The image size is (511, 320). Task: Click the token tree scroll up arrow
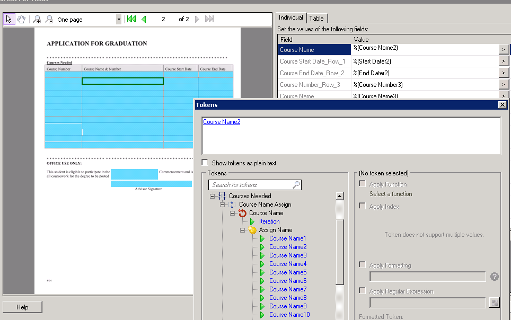[340, 196]
